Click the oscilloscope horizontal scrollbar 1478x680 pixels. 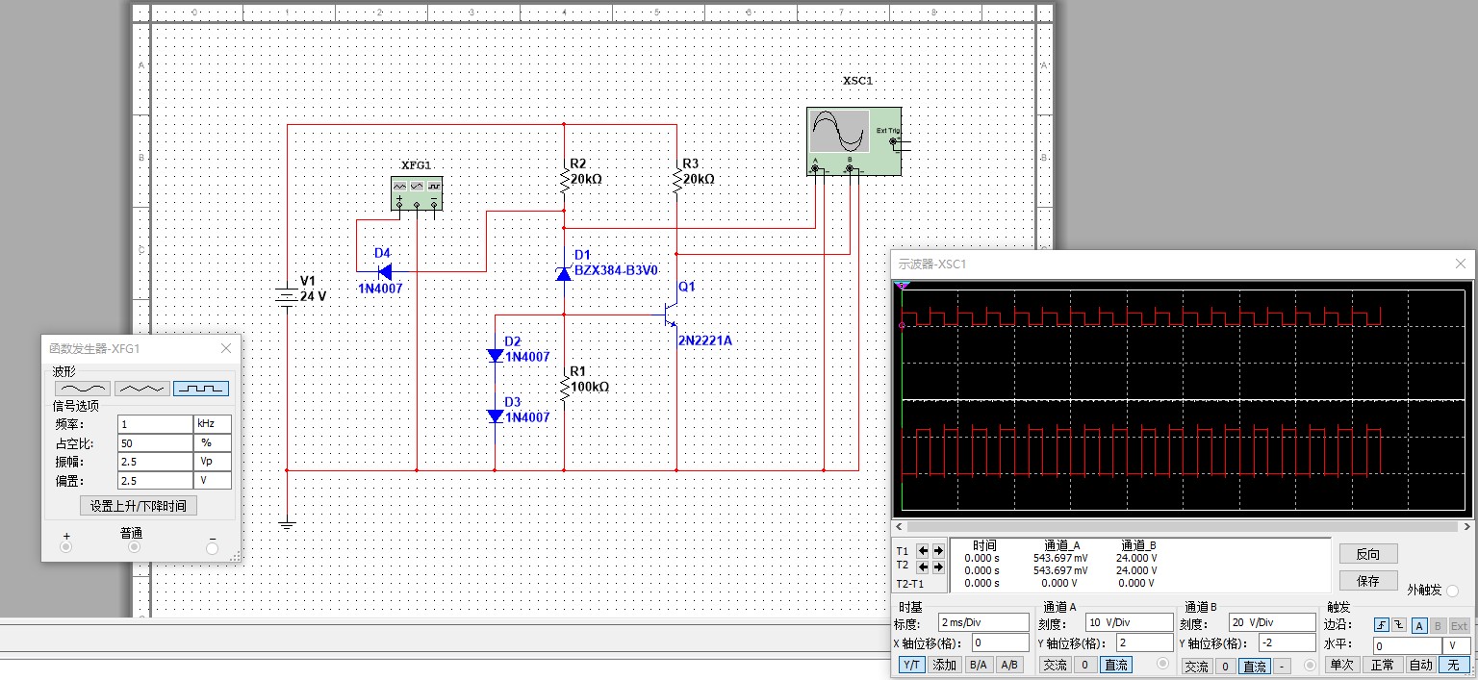[x=1184, y=526]
